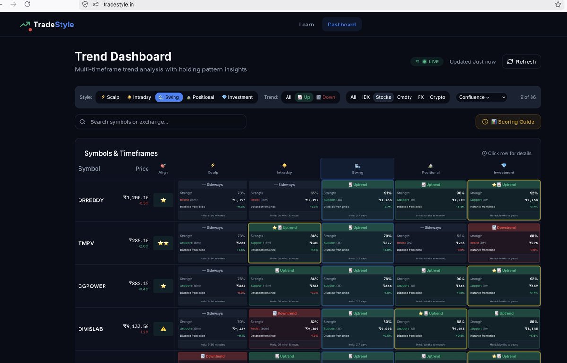567x363 pixels.
Task: Click the Refresh button
Action: tap(521, 61)
